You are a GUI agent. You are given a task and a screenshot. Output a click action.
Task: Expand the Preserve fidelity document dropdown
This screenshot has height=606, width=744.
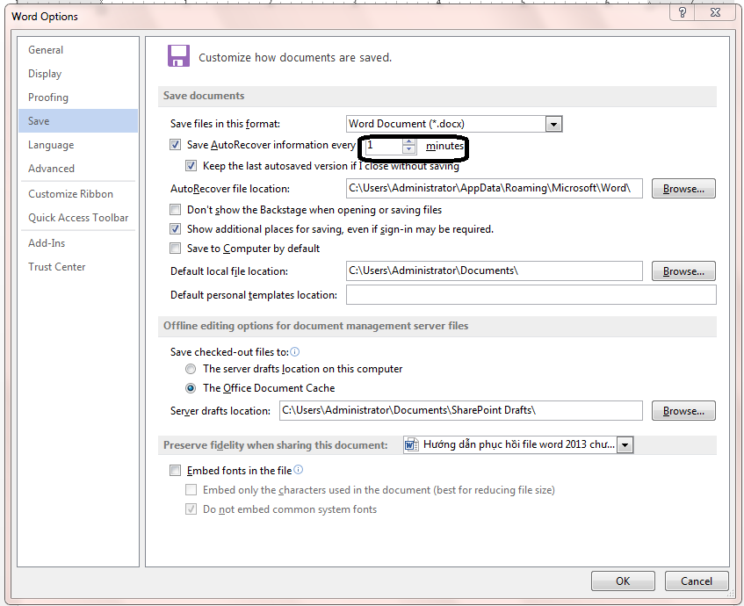[x=625, y=445]
